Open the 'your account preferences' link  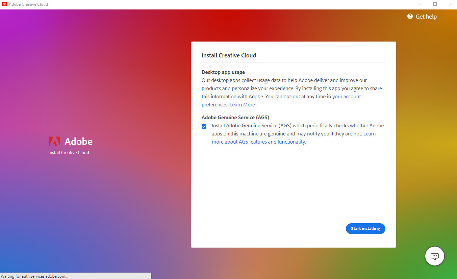tap(346, 97)
